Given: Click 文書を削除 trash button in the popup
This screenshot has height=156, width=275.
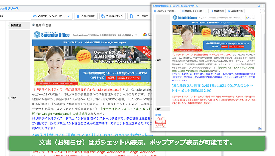Looking at the screenshot, I should [218, 11].
